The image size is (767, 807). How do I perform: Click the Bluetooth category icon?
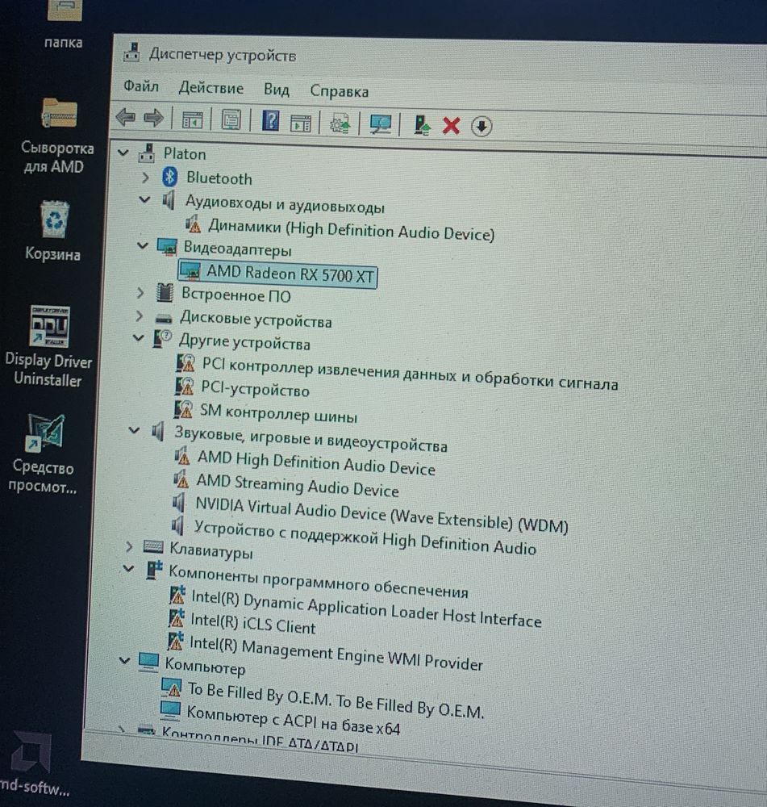coord(169,177)
